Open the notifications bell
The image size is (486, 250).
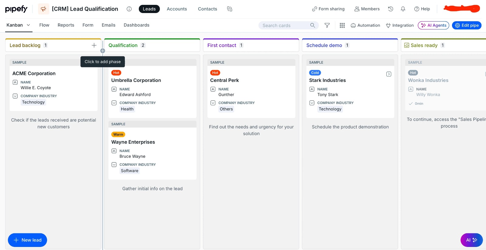tap(403, 9)
